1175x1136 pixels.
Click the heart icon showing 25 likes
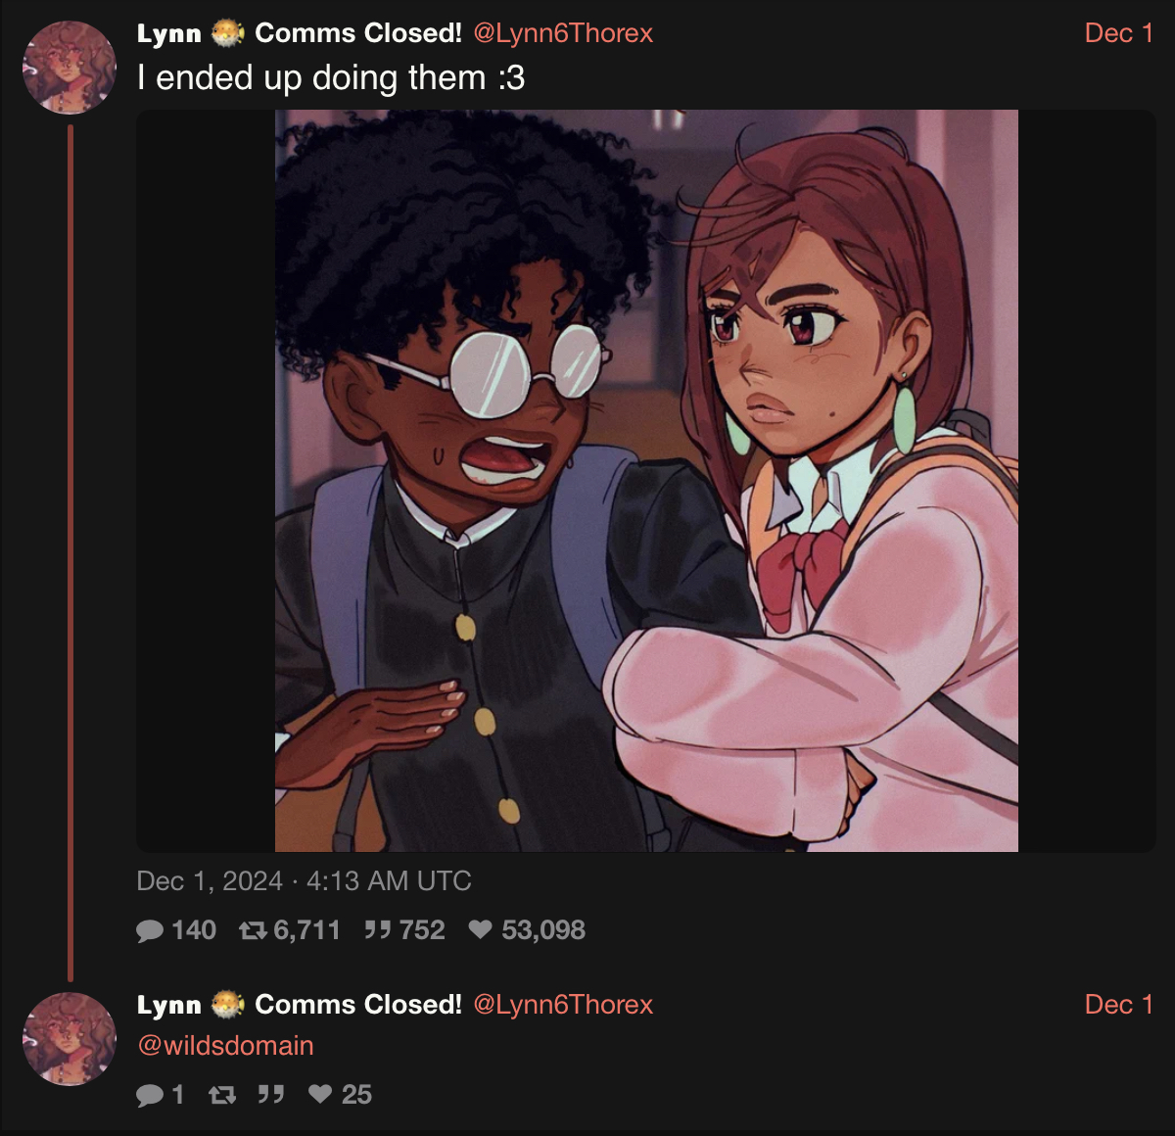click(320, 1094)
